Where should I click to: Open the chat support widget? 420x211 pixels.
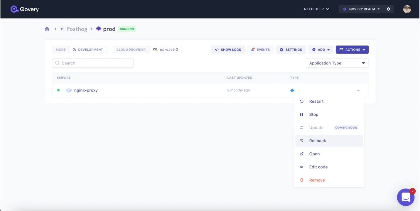(x=406, y=197)
